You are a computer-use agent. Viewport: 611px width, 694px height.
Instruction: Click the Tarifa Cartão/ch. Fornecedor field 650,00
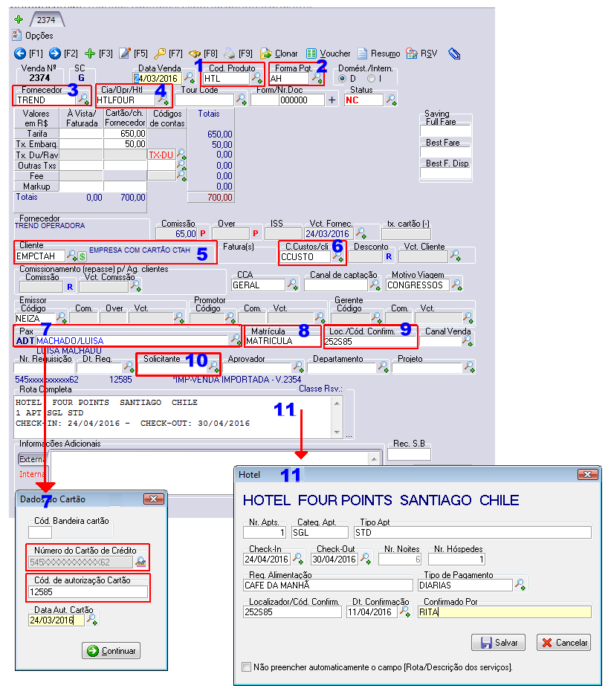[x=126, y=133]
